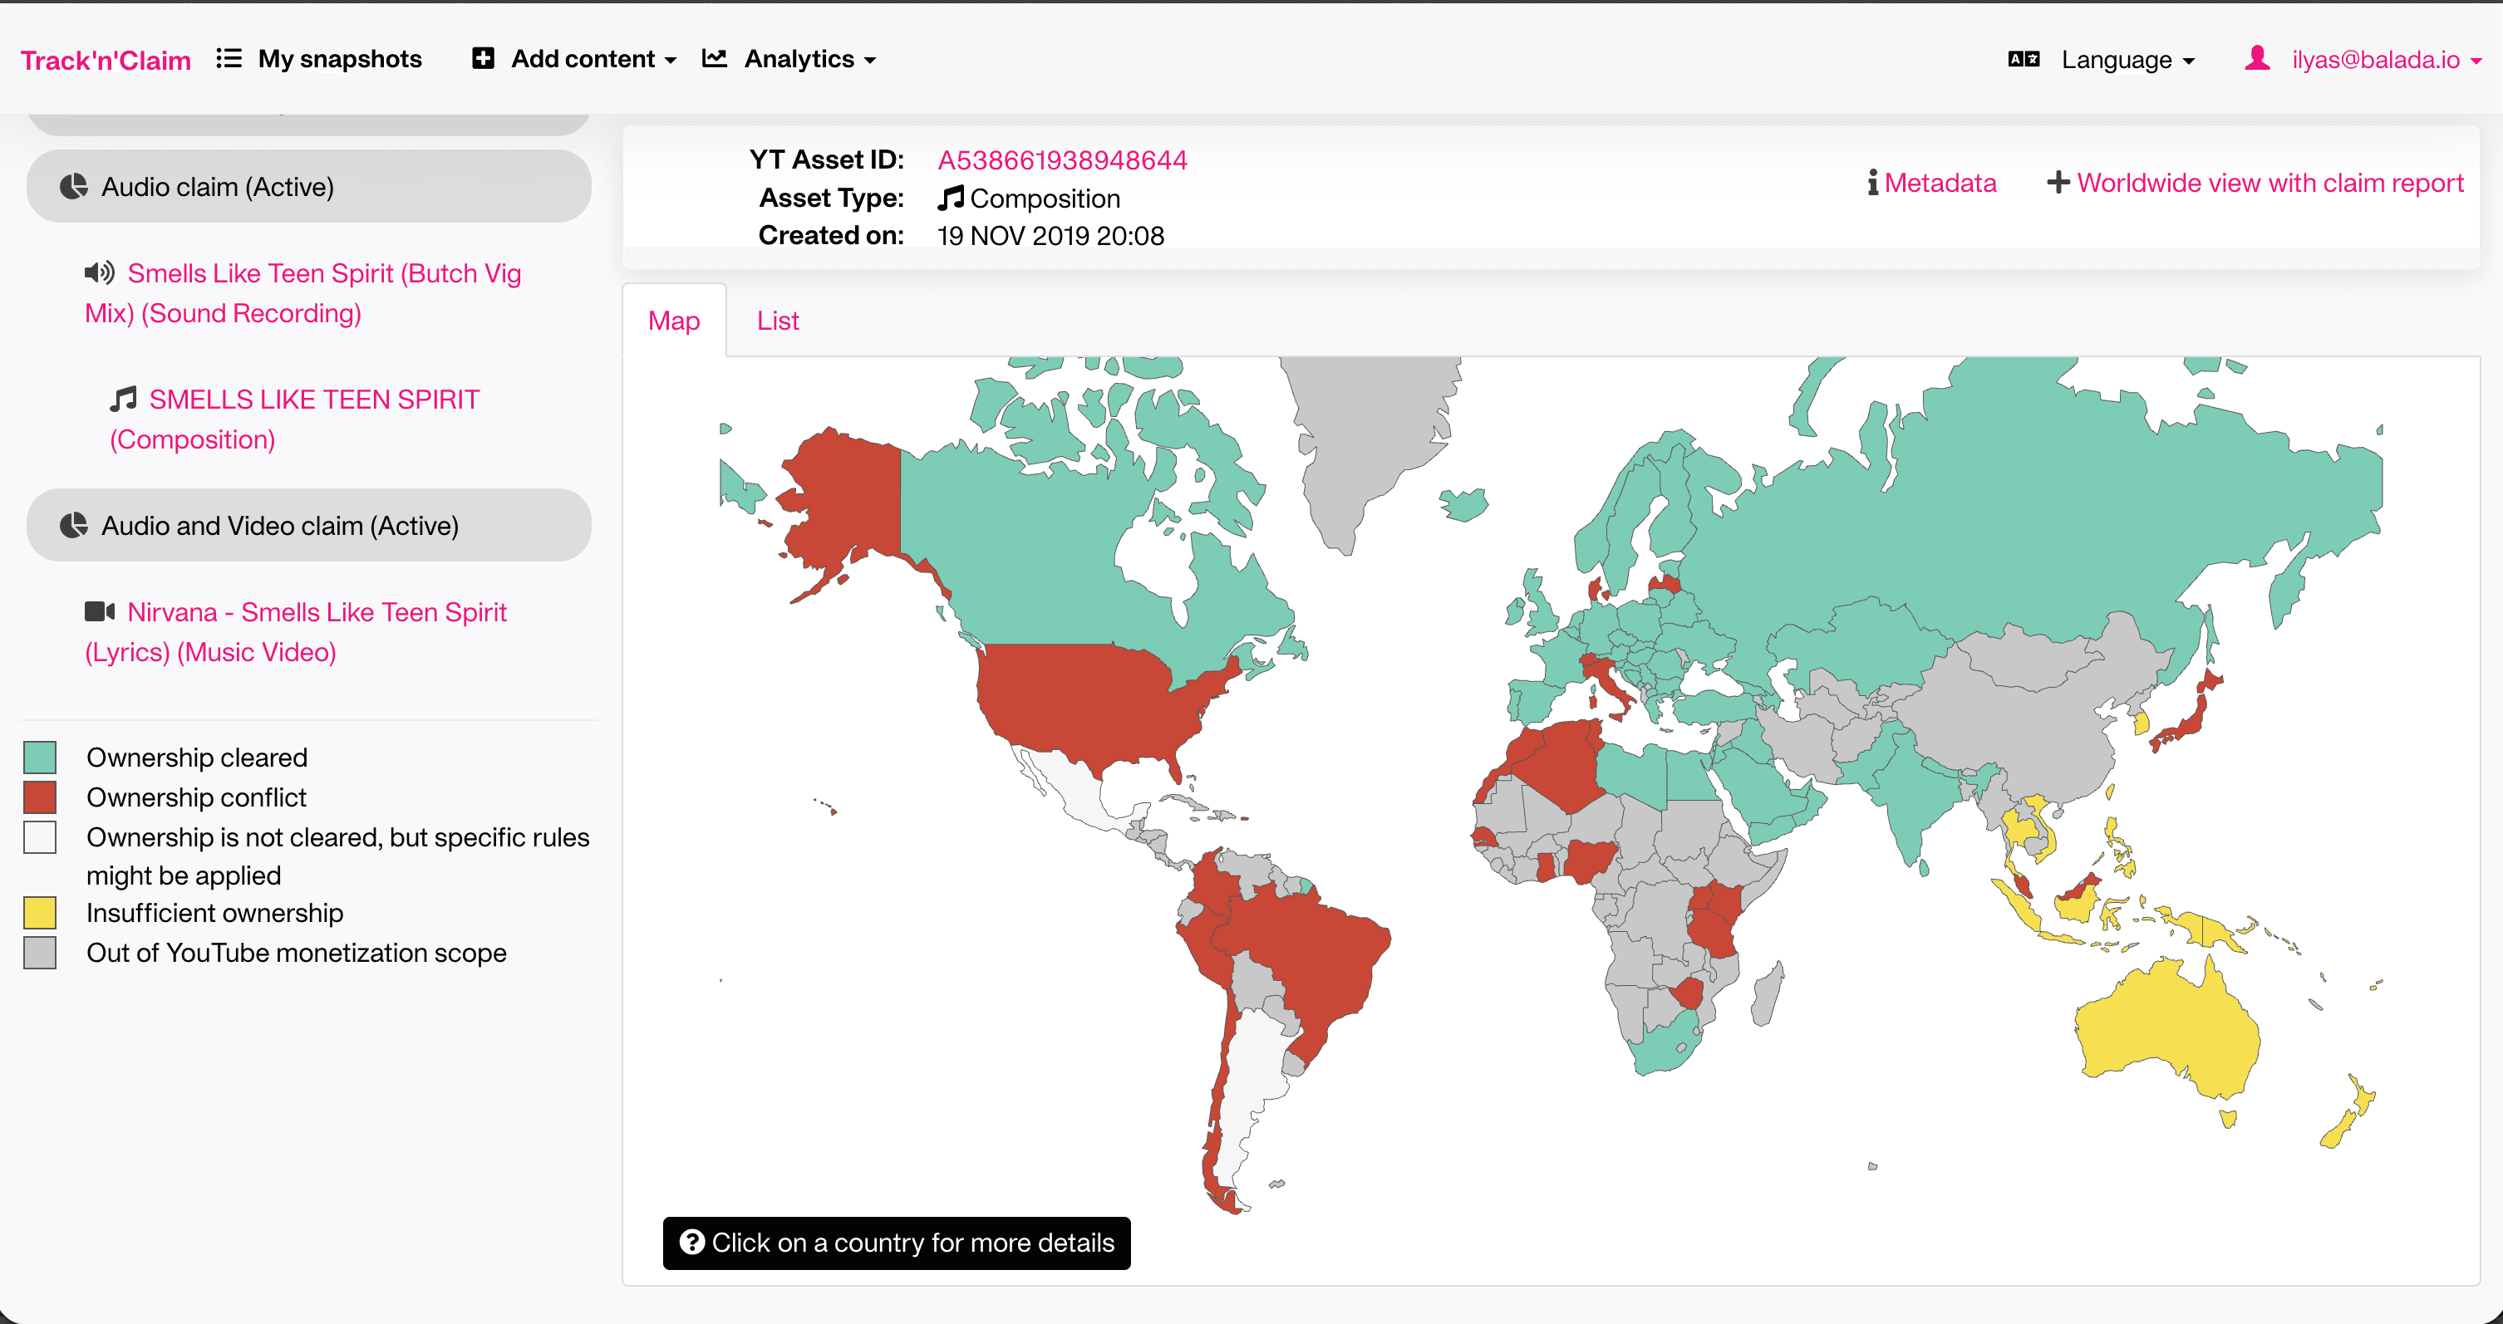Click the composition music note icon
This screenshot has width=2503, height=1324.
(123, 400)
